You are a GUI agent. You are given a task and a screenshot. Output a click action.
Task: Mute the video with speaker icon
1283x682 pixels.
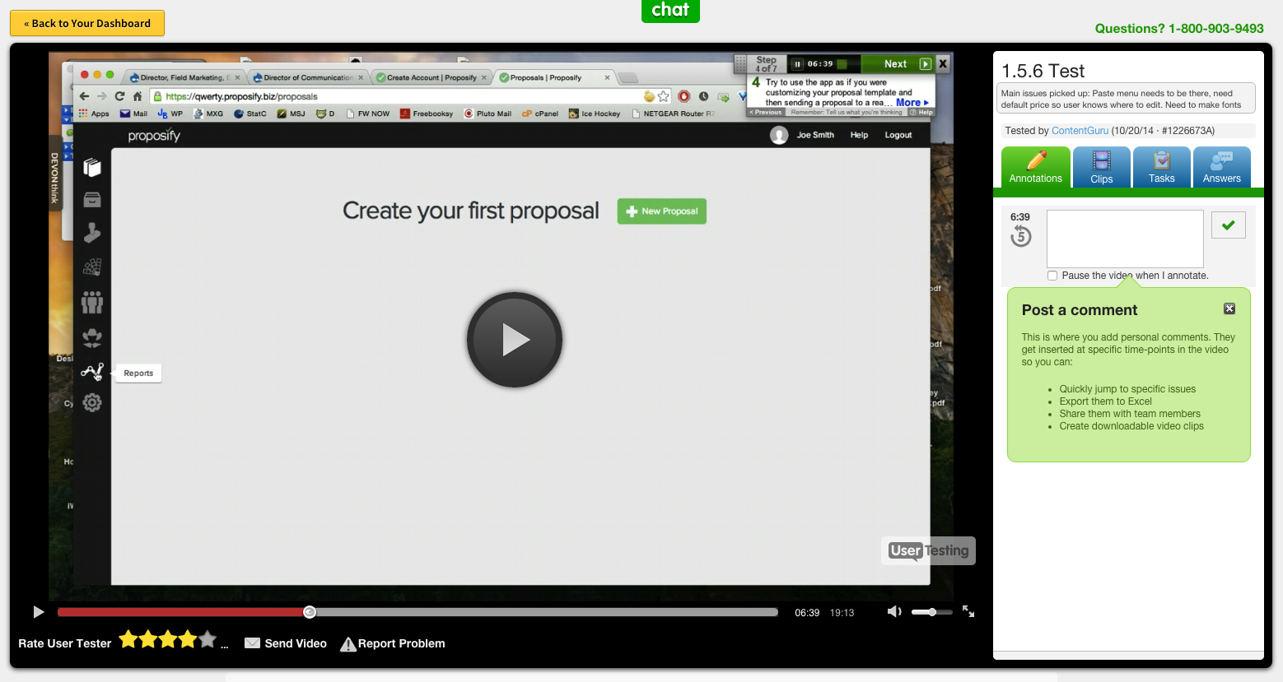point(894,611)
